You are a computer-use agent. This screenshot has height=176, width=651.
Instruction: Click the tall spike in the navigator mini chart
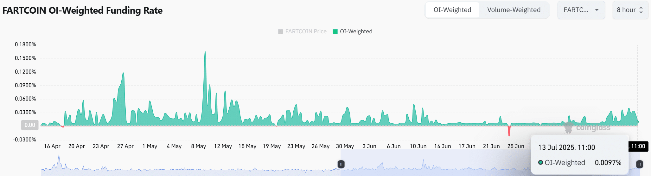pos(59,156)
